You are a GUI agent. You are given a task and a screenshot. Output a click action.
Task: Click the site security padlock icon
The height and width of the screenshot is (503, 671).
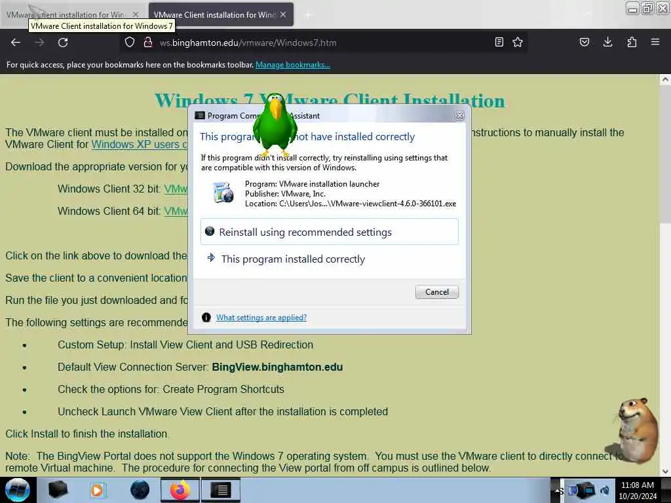[148, 42]
